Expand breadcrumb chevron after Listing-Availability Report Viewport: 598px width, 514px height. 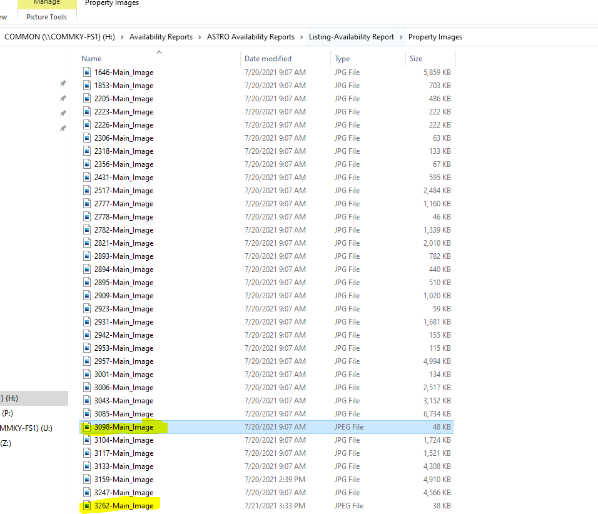(x=400, y=37)
